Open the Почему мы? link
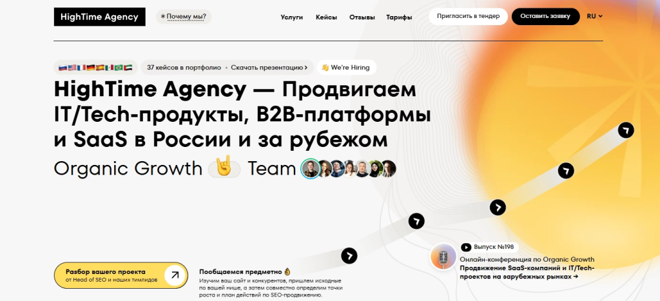This screenshot has height=301, width=660. (184, 17)
